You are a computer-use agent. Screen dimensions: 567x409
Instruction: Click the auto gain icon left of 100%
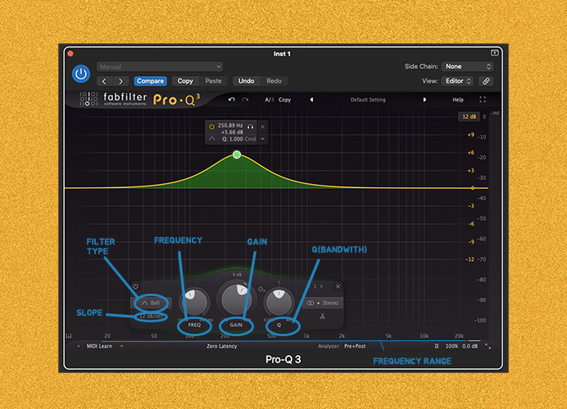click(x=437, y=346)
